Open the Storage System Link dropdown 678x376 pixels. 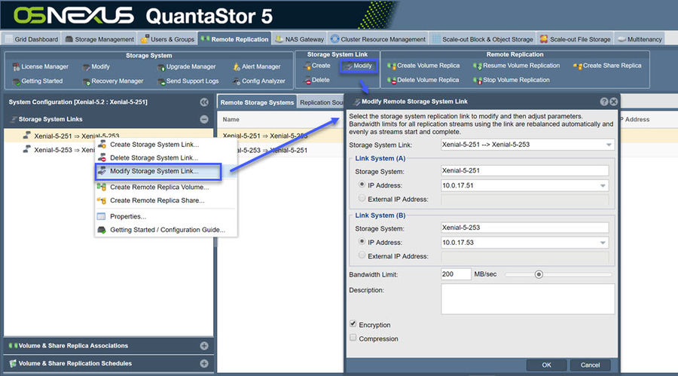(x=609, y=145)
